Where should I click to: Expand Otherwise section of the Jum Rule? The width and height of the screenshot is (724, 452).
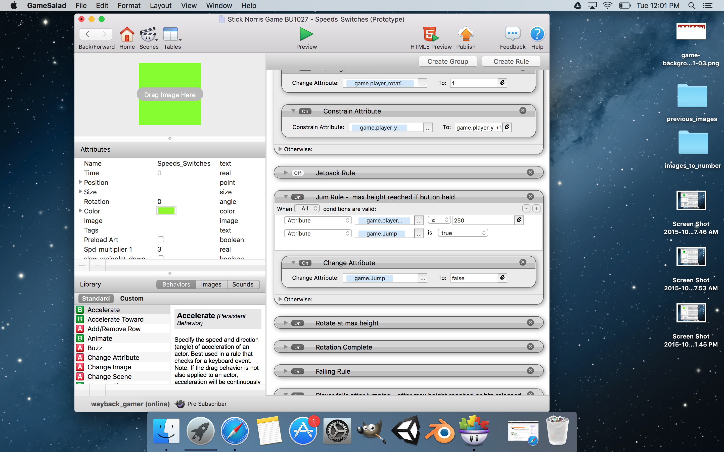pos(280,299)
